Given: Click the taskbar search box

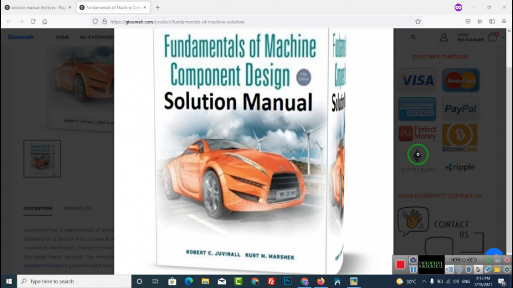Looking at the screenshot, I should coord(74,281).
